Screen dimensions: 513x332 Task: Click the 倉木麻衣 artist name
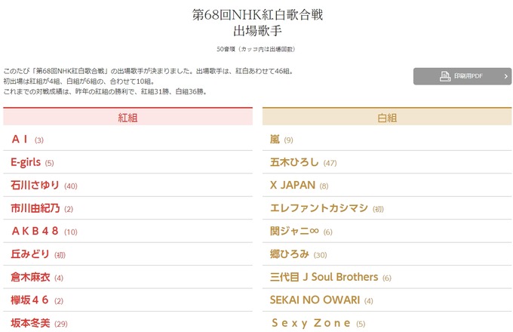30,277
